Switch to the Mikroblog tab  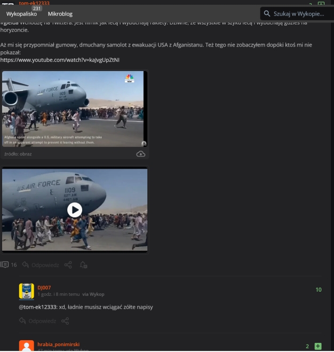point(60,14)
